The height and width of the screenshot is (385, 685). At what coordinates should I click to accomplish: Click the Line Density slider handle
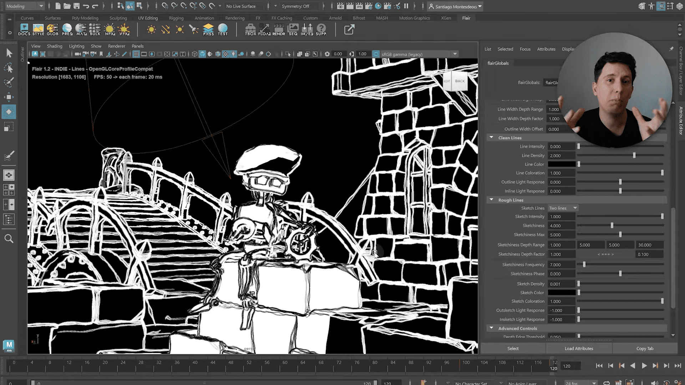(634, 155)
